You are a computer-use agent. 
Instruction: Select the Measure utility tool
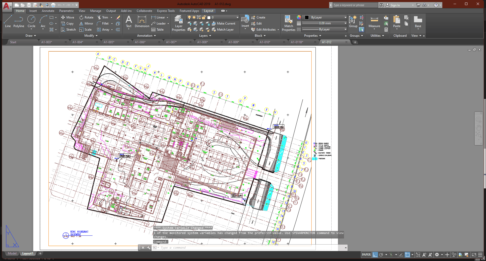[374, 22]
